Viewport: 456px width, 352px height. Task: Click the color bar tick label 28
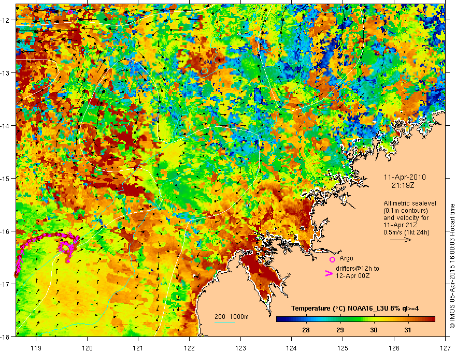pyautogui.click(x=306, y=330)
